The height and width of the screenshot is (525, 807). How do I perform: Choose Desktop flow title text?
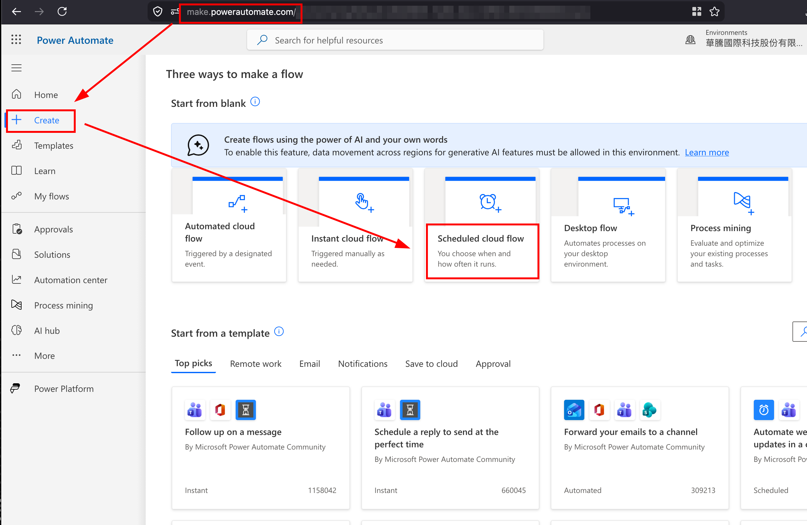[x=590, y=228]
